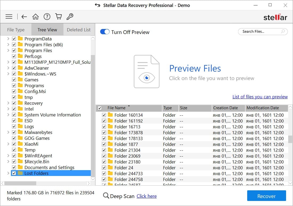Screen dimensions: 293x206
Task: Click the back arrow icon
Action: point(24,16)
